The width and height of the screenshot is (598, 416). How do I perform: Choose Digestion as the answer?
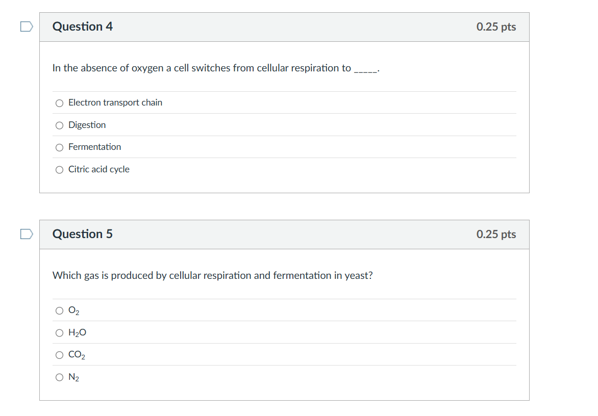60,125
